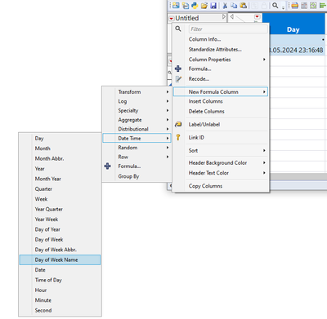Screen dimensions: 327x319
Task: Click the Paste clipboard icon
Action: (x=244, y=6)
